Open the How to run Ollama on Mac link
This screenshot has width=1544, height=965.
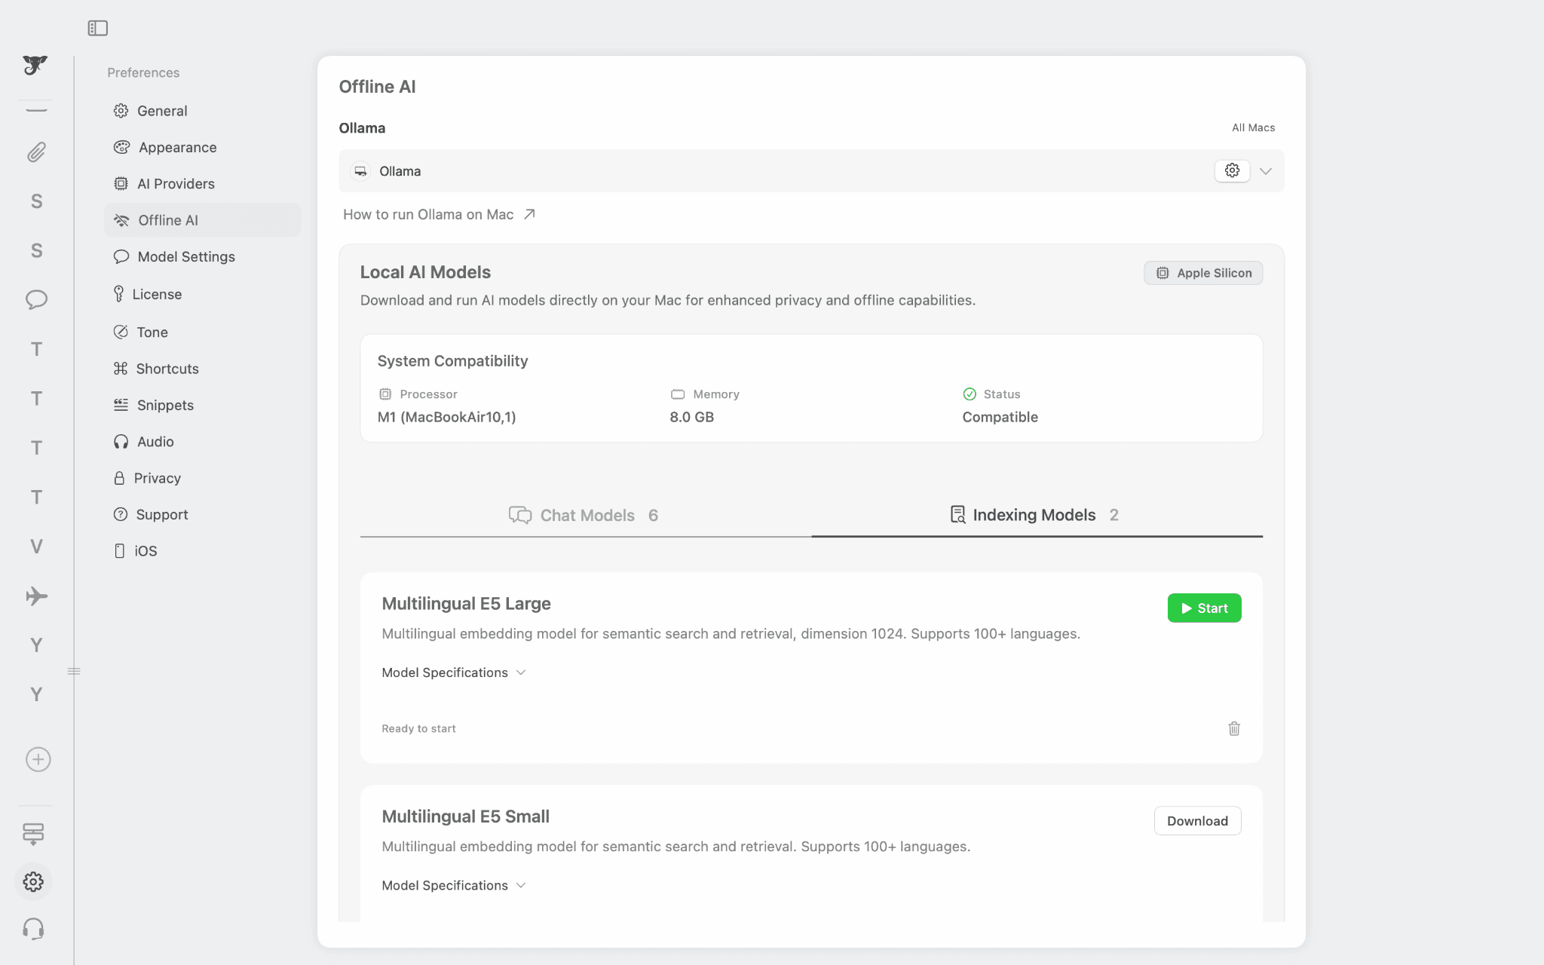pyautogui.click(x=427, y=214)
